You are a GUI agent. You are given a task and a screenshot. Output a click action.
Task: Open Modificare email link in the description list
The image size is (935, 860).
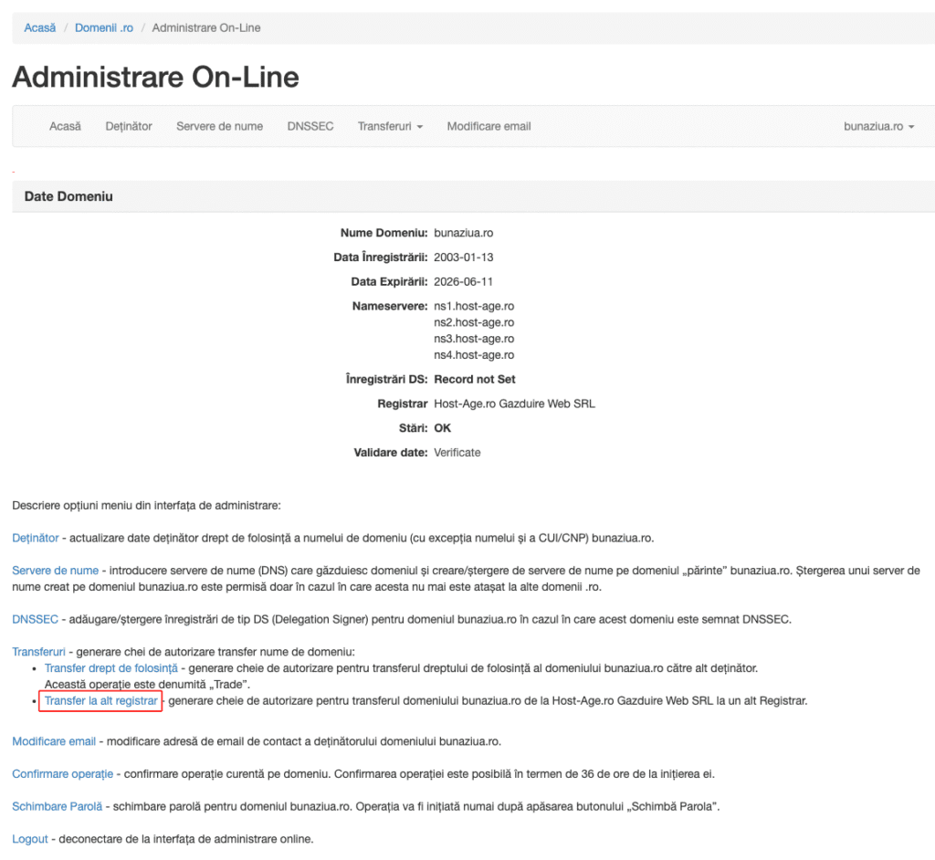54,740
